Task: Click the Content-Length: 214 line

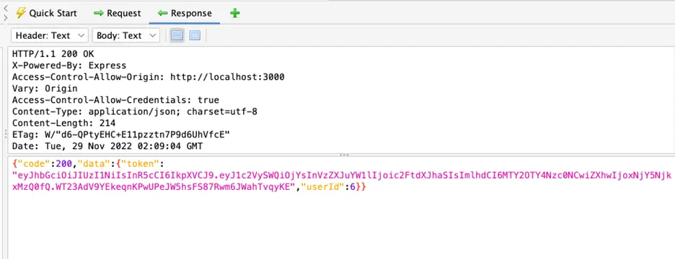Action: pos(63,123)
